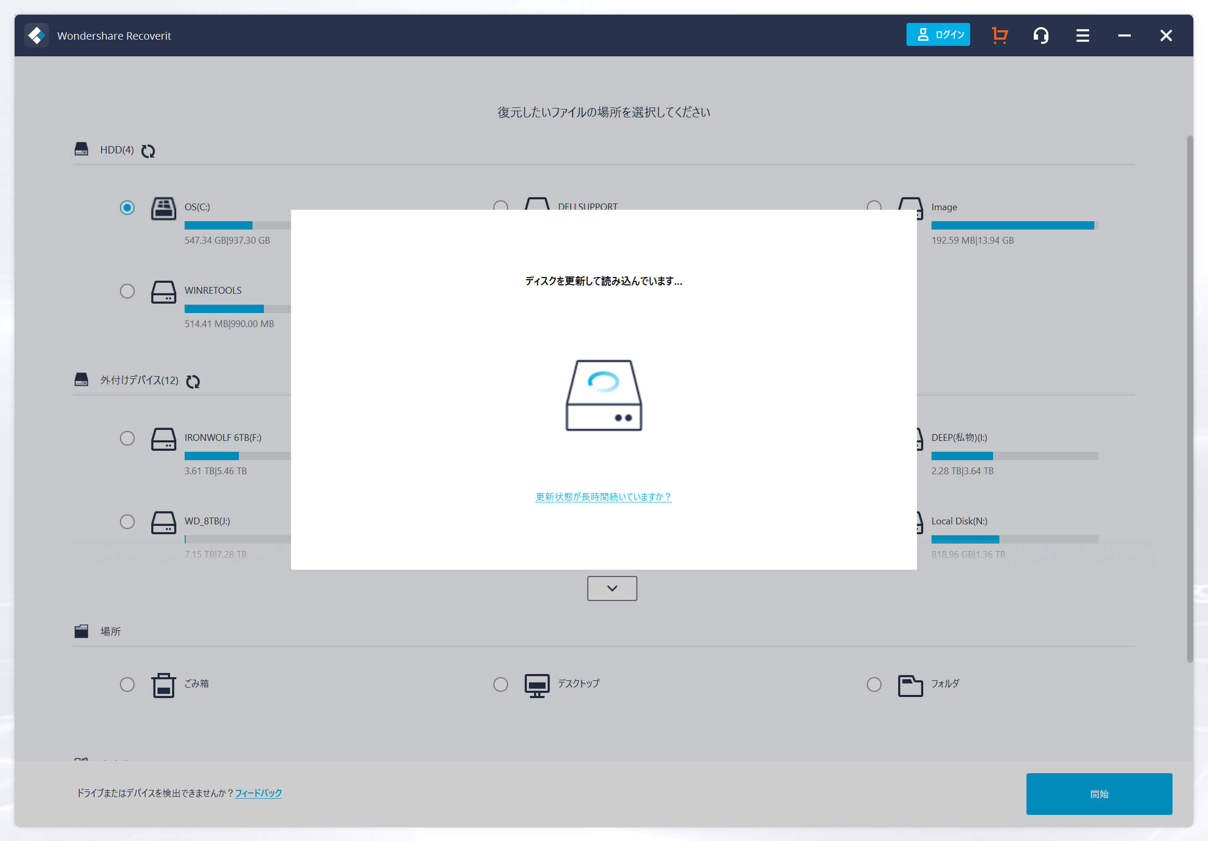Screen dimensions: 1208x841
Task: Select the WINRETOOLS radio button
Action: [127, 291]
